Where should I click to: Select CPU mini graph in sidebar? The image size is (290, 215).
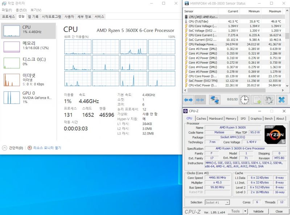(12, 31)
